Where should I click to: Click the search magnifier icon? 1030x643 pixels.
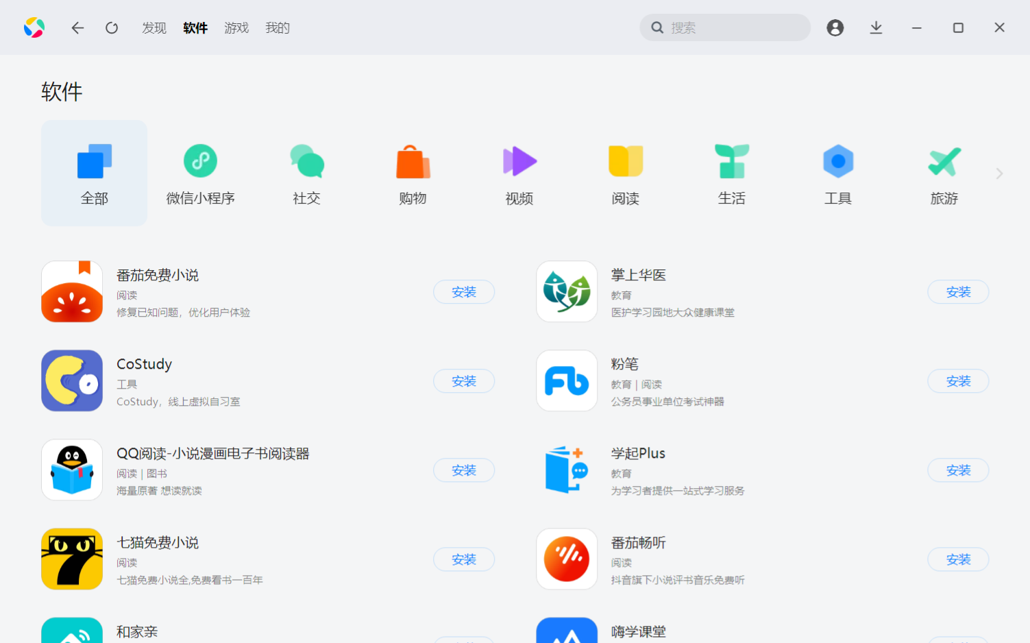(x=657, y=27)
